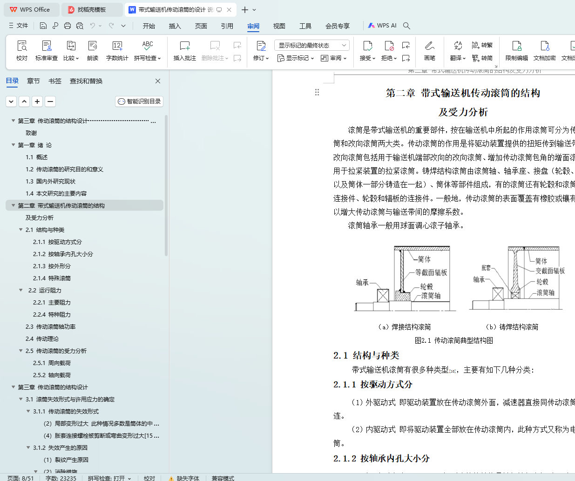
Task: Switch to the 找稻壳模板 window tab
Action: click(92, 9)
